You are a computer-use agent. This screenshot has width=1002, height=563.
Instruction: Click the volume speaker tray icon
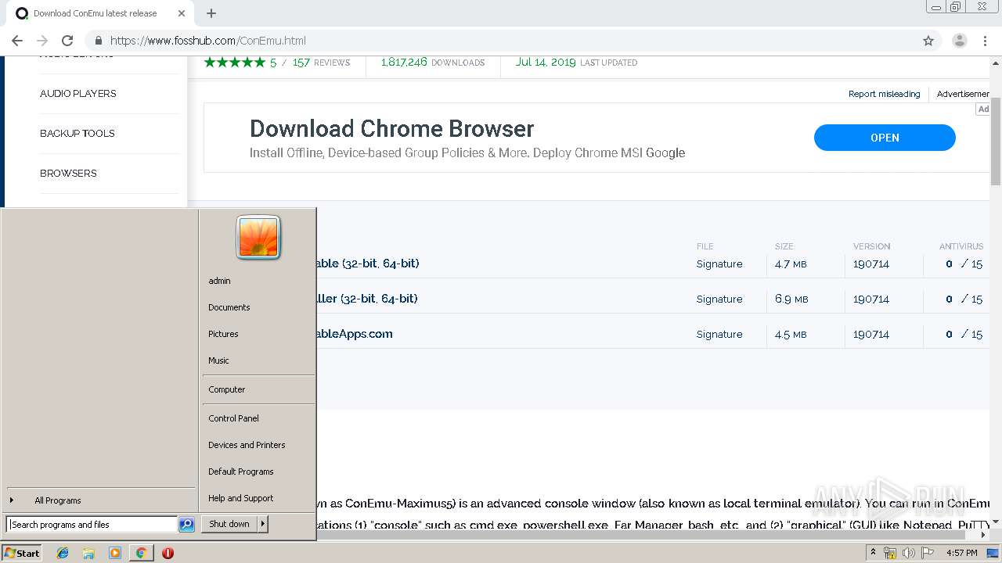909,553
